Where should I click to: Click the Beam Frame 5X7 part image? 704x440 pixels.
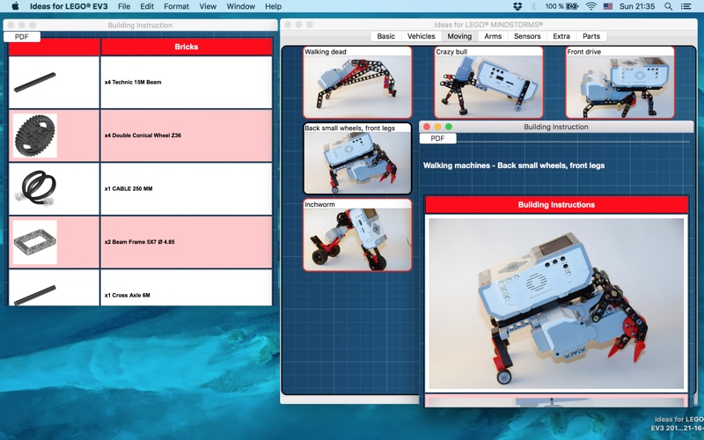(x=35, y=241)
